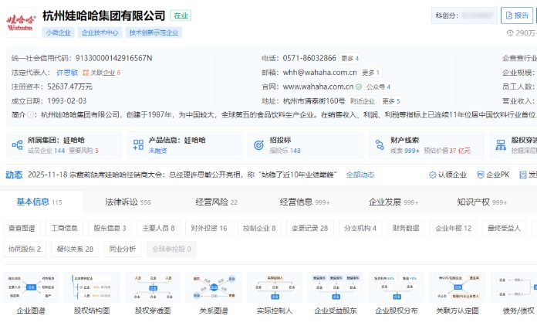Click the 未融资 status text
Image resolution: width=537 pixels, height=326 pixels.
158,151
